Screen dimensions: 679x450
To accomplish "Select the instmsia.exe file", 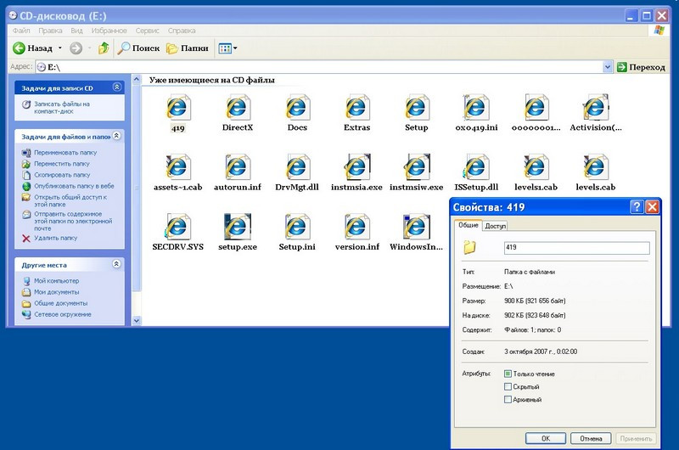I will click(356, 167).
